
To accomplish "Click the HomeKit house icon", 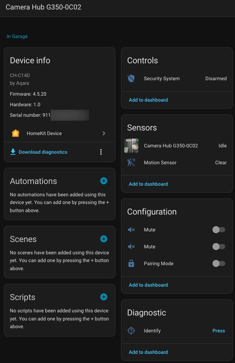I will tap(15, 133).
